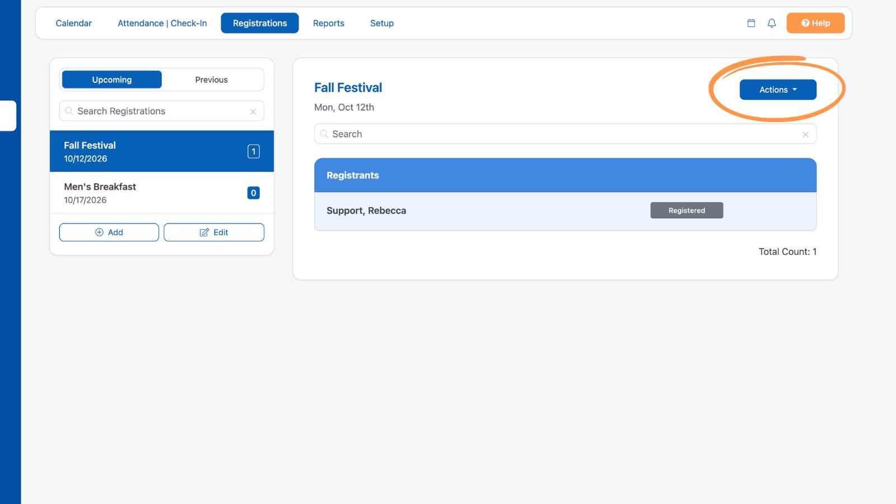This screenshot has width=896, height=504.
Task: Click Mon, Oct 12th date text
Action: click(344, 107)
